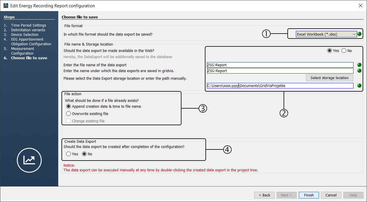Choose Append creation date & time option

tap(68, 107)
